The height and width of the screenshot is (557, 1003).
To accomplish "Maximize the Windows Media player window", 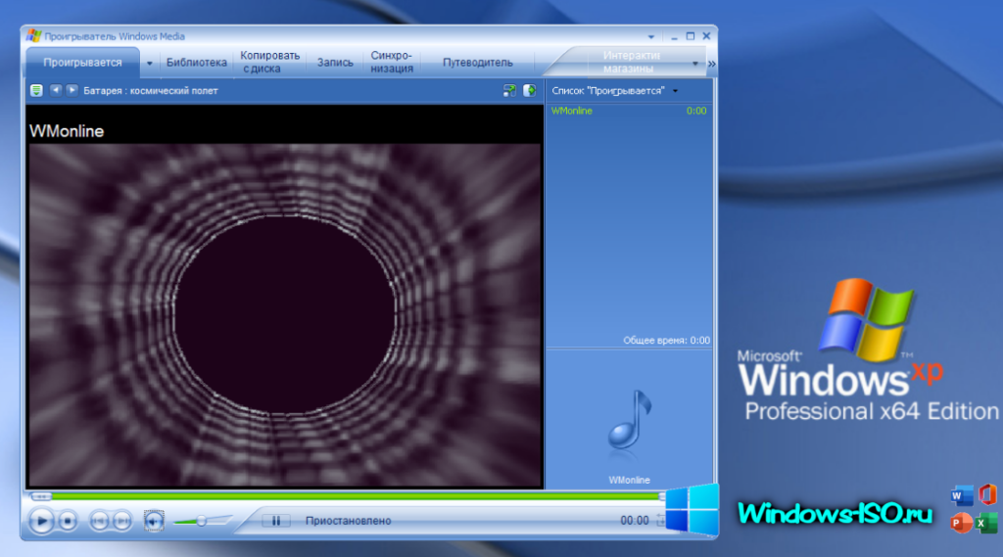I will click(x=691, y=36).
